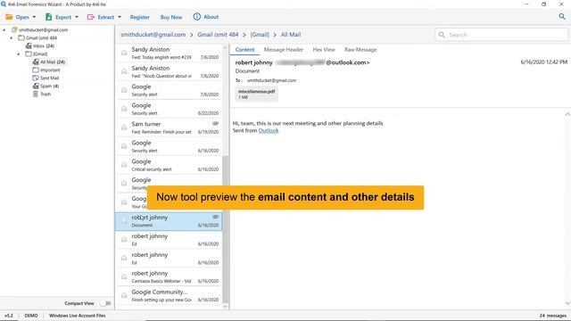Click smithducket@gmail.com breadcrumb link
571x321 pixels.
coord(153,35)
